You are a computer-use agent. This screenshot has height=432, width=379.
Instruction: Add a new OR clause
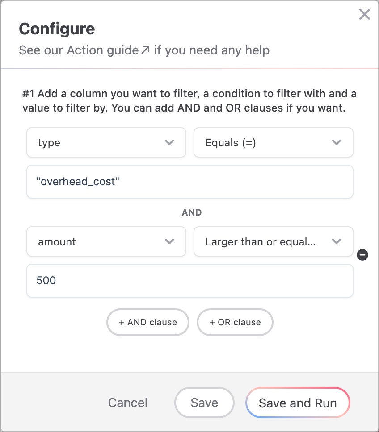click(x=235, y=322)
